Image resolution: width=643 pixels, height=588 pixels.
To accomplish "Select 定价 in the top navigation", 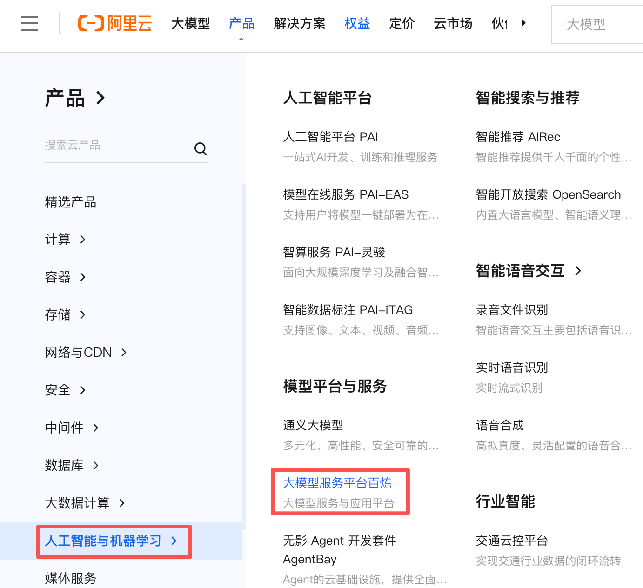I will [x=402, y=23].
